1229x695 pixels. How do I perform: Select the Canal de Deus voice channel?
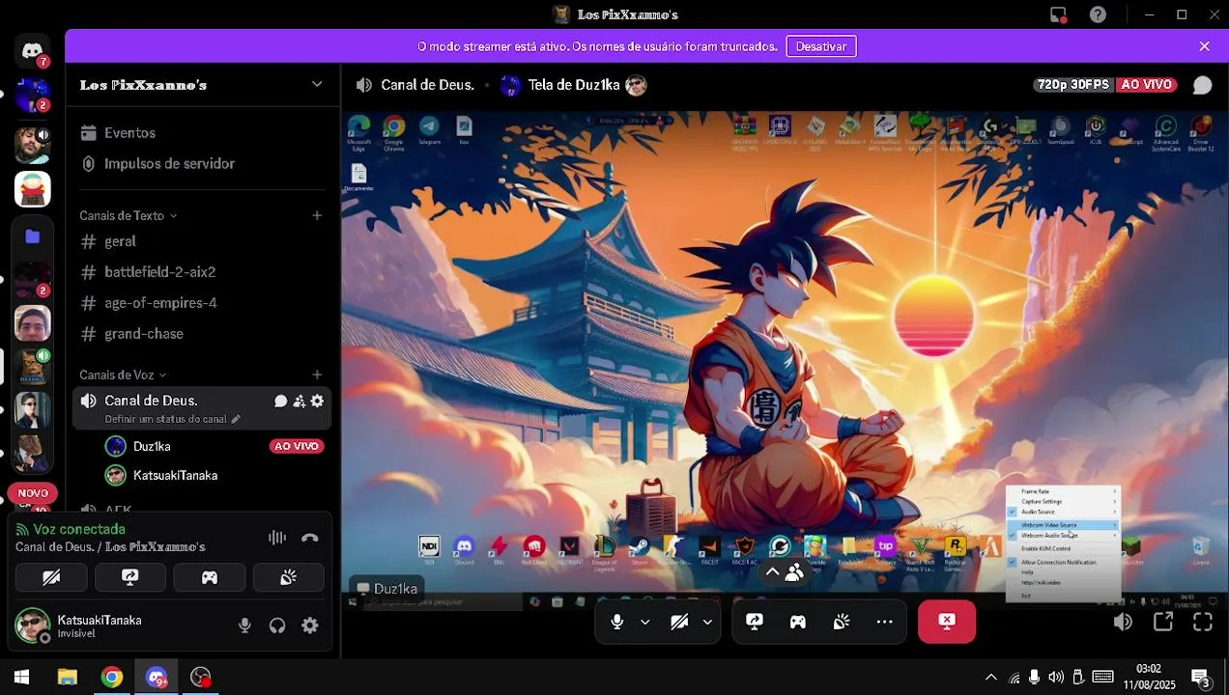coord(203,408)
